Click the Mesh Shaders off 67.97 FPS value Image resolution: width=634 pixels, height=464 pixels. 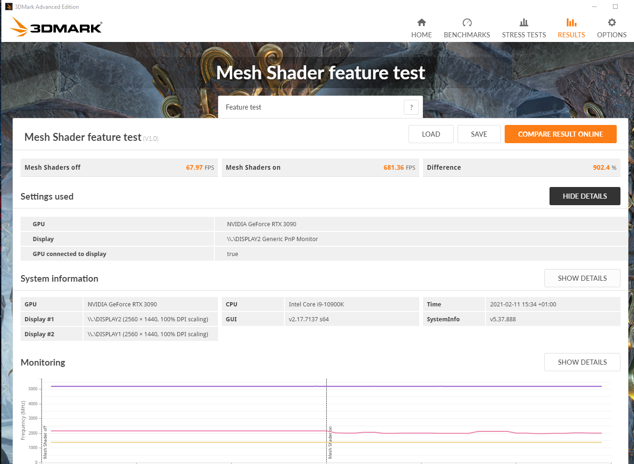(x=200, y=167)
